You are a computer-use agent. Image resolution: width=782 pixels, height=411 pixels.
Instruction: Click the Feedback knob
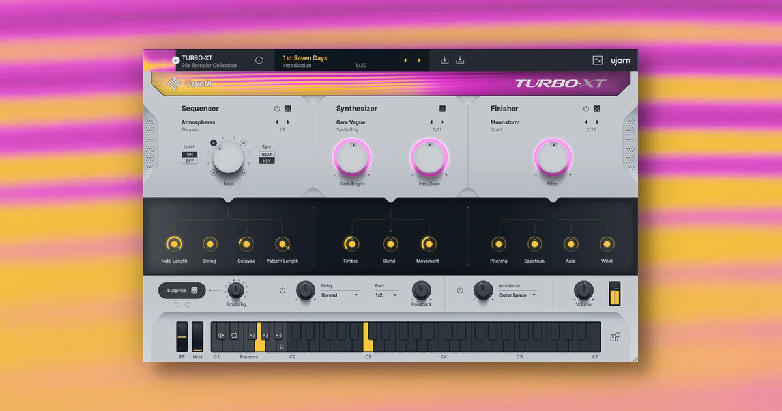pyautogui.click(x=422, y=290)
